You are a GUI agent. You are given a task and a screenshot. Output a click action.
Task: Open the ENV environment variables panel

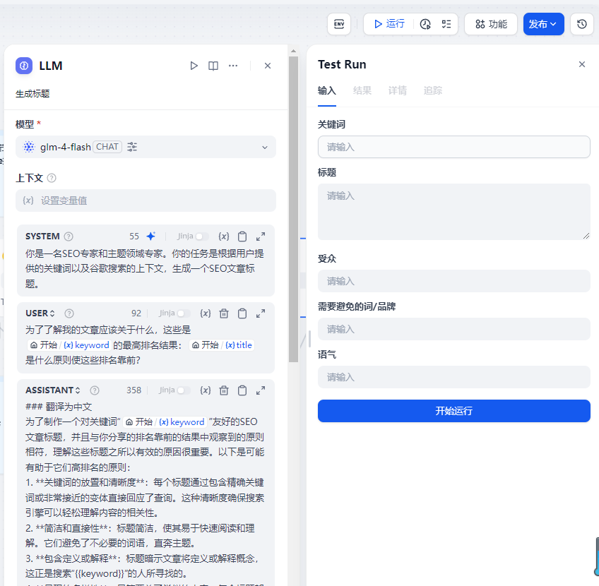pos(339,24)
